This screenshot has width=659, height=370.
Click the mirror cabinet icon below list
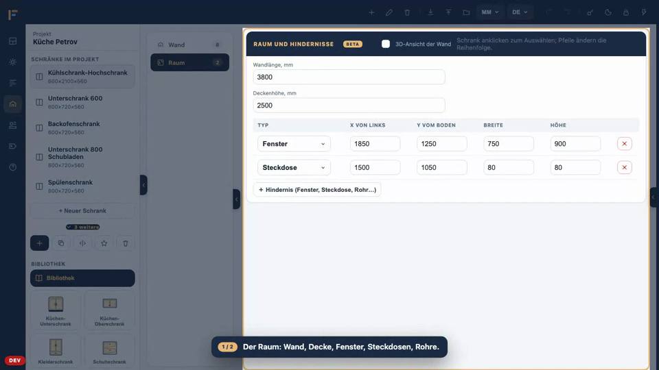tap(82, 243)
